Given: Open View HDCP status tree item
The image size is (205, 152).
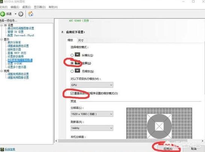Looking at the screenshot, I should coord(17,53).
